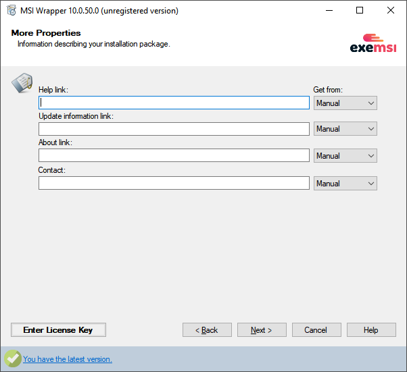
Task: Go back with the Back button
Action: click(207, 329)
